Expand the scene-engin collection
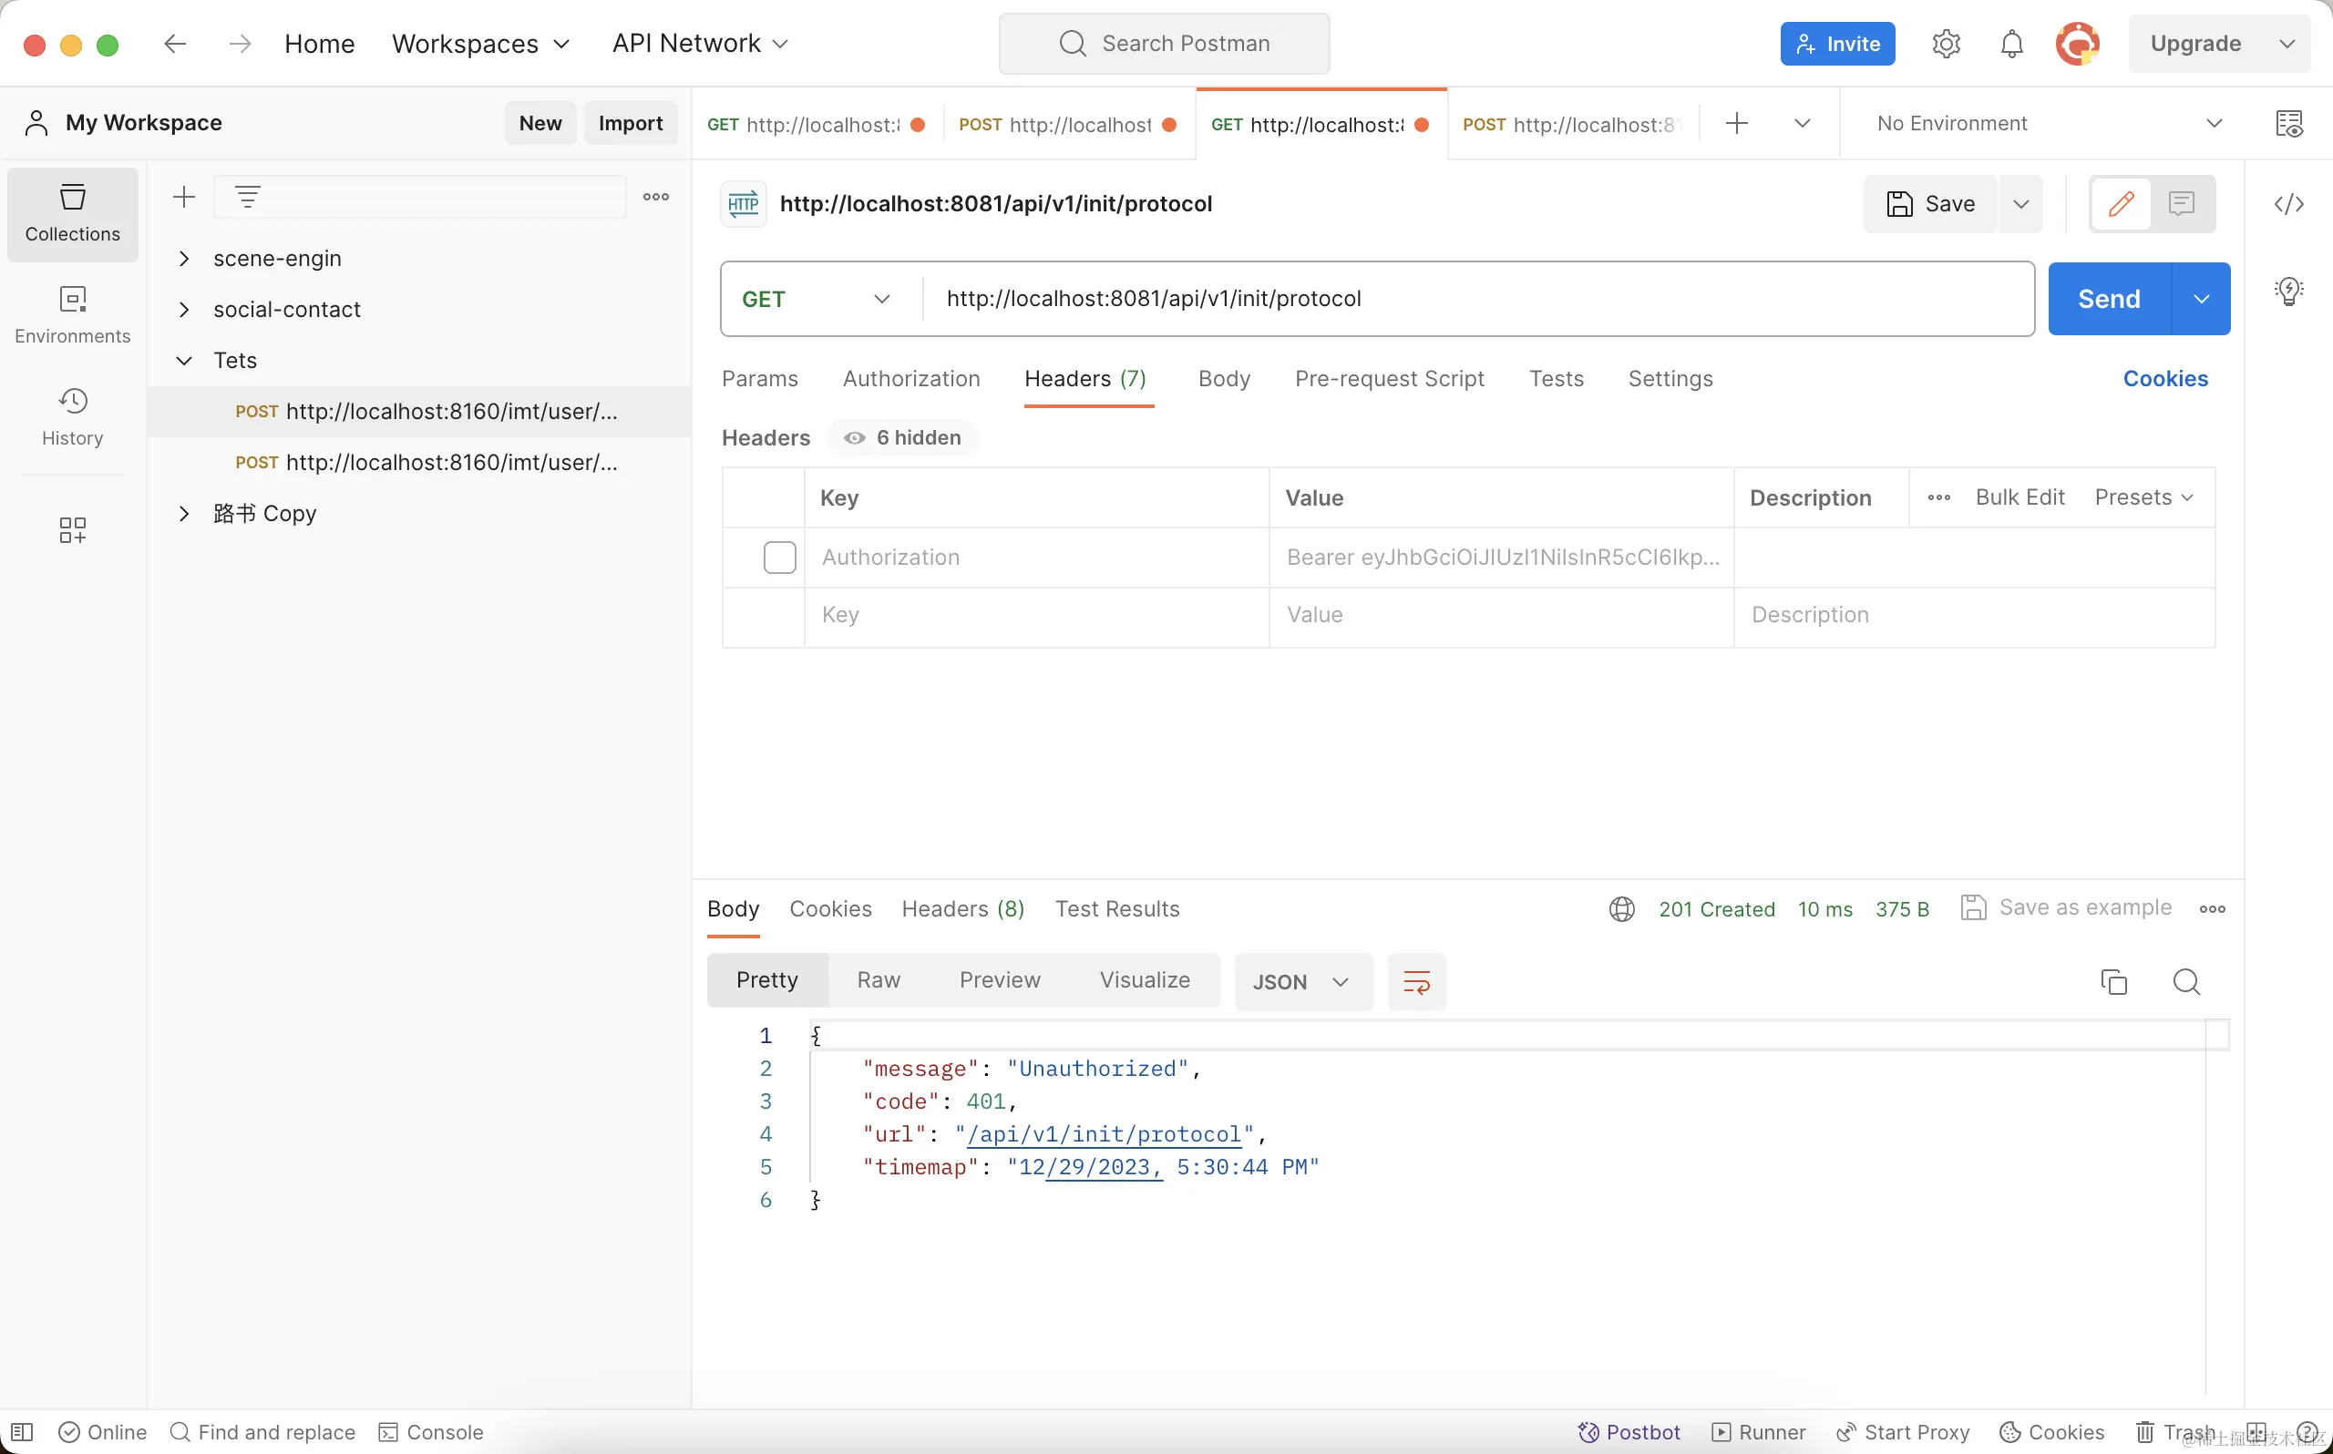This screenshot has height=1454, width=2333. [x=184, y=259]
